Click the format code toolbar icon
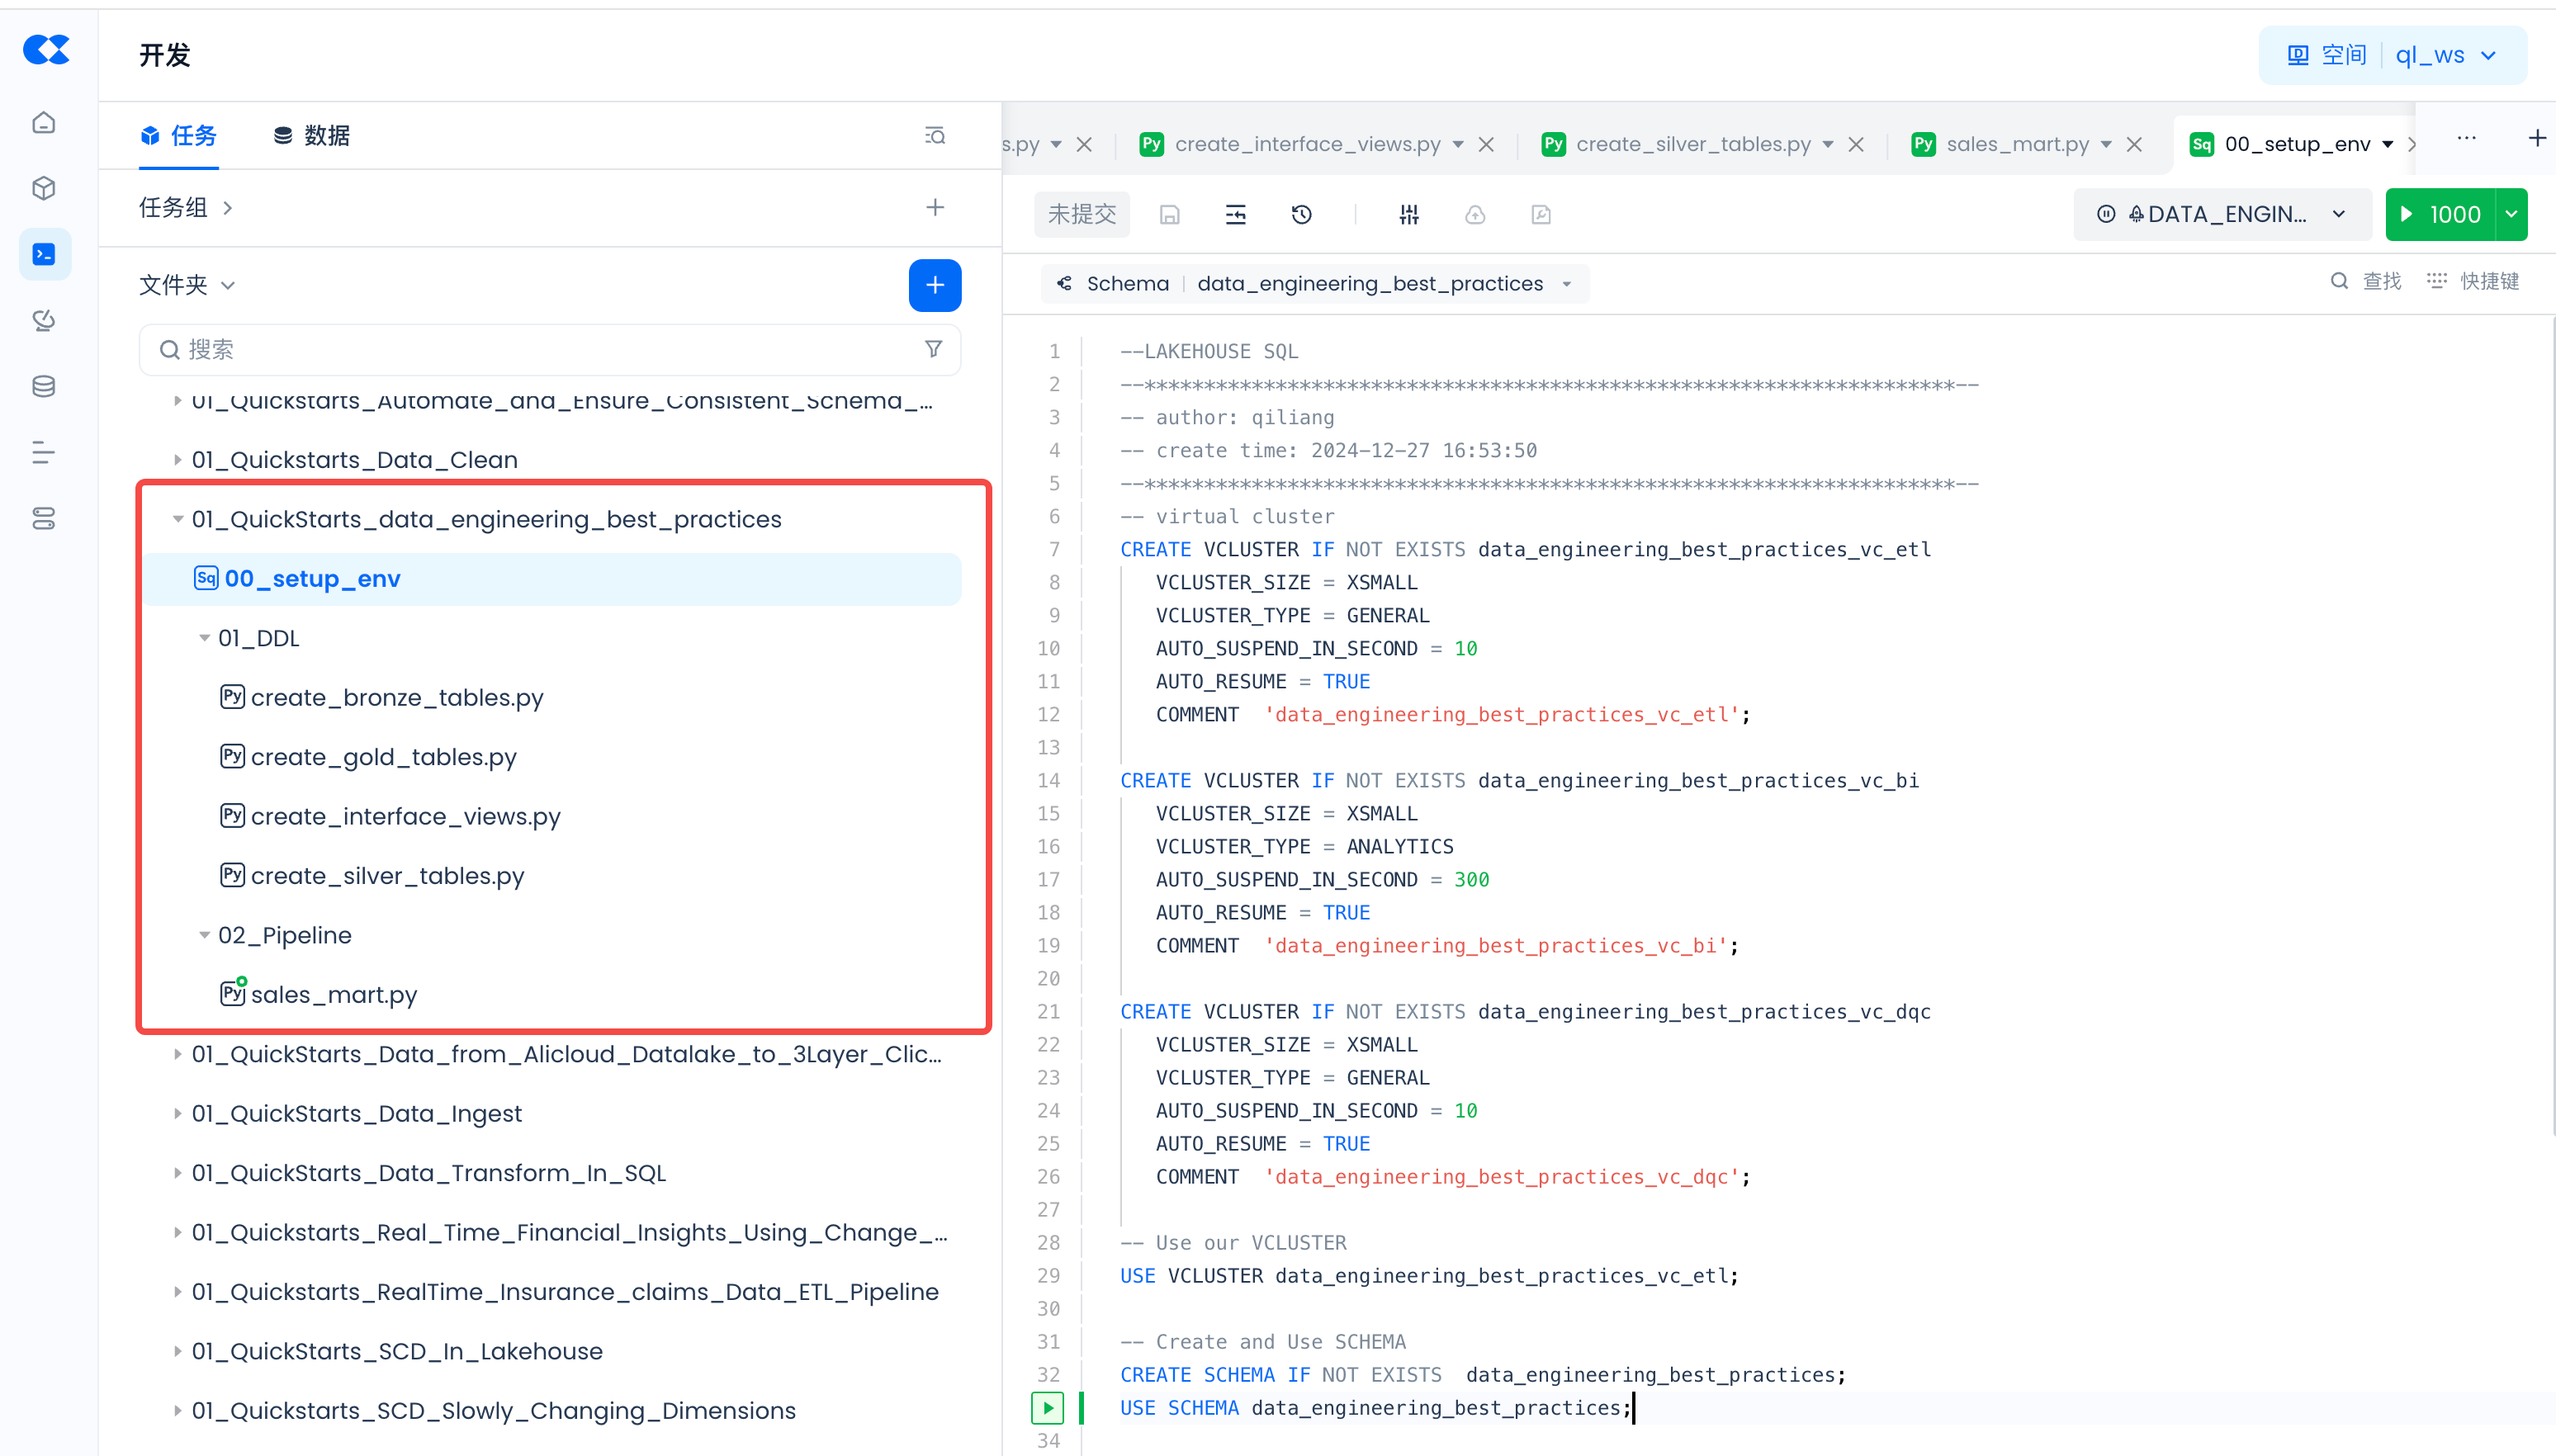Viewport: 2556px width, 1456px height. pyautogui.click(x=1235, y=215)
